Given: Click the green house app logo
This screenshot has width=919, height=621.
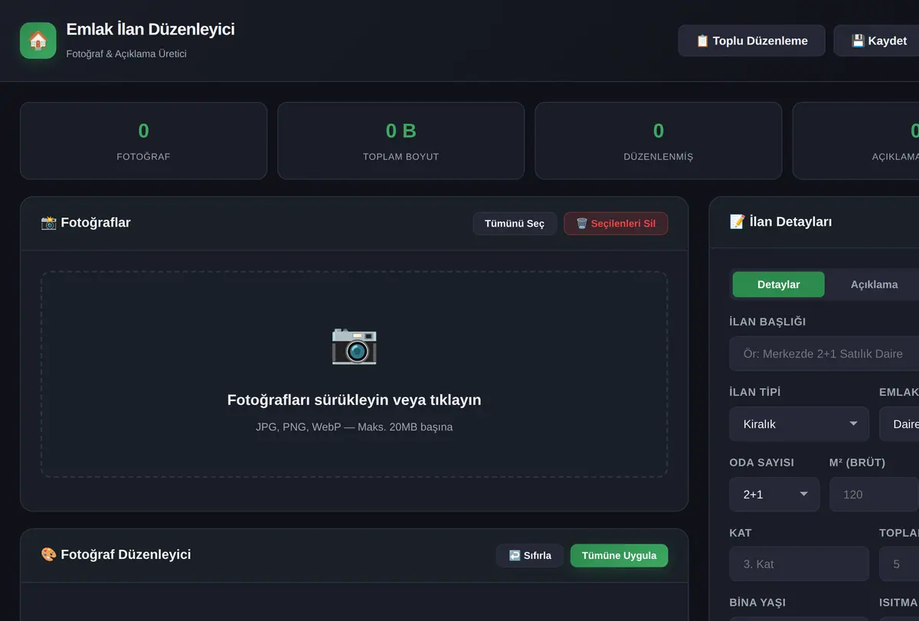Looking at the screenshot, I should click(x=38, y=41).
